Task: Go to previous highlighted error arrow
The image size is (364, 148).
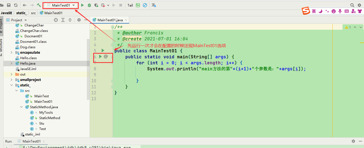Action: pyautogui.click(x=356, y=27)
